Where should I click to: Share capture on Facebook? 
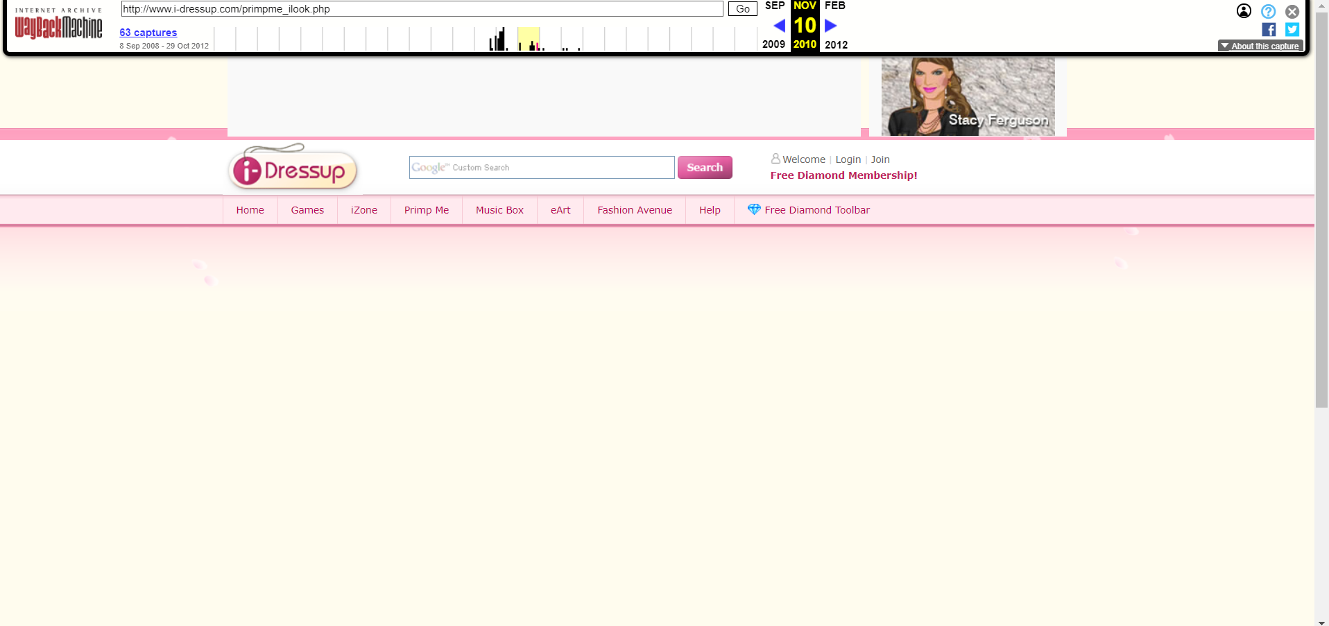tap(1269, 29)
